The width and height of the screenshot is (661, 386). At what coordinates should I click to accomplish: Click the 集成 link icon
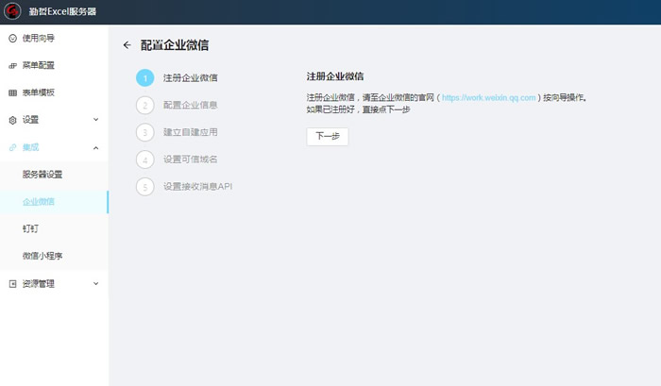click(12, 147)
